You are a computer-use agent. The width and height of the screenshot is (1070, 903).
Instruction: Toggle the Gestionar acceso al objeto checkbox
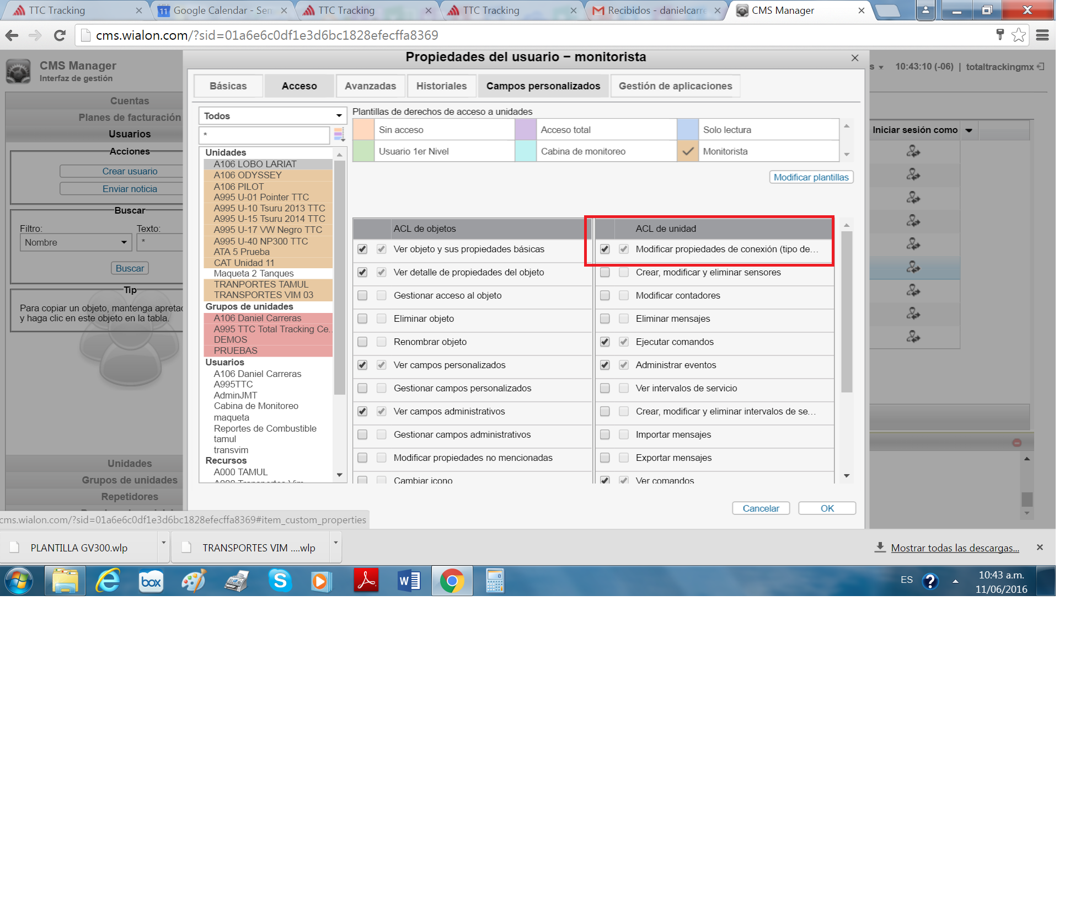coord(362,295)
